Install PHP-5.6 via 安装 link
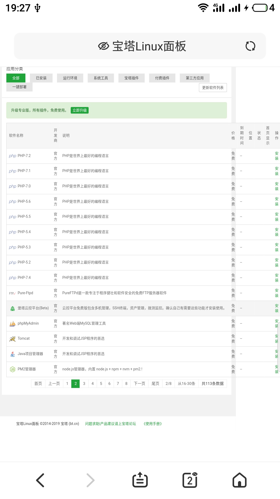This screenshot has height=499, width=280. pyautogui.click(x=277, y=202)
